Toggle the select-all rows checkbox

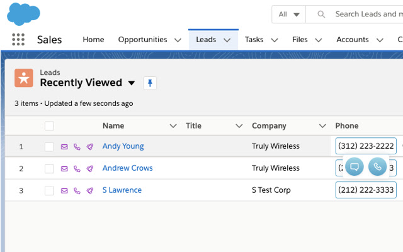(x=49, y=126)
